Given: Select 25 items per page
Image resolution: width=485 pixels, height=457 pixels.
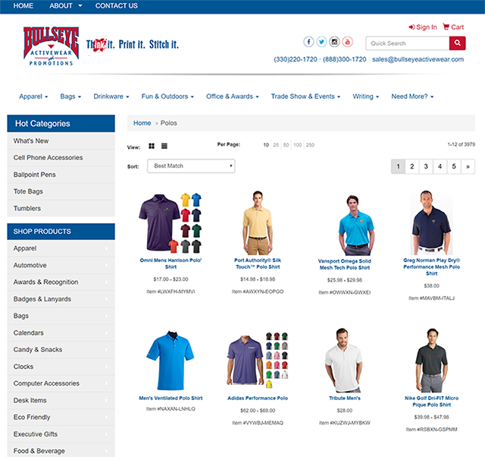Looking at the screenshot, I should [x=276, y=144].
